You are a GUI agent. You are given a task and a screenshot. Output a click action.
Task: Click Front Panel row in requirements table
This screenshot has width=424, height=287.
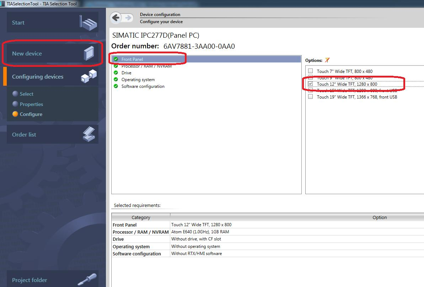pos(268,224)
